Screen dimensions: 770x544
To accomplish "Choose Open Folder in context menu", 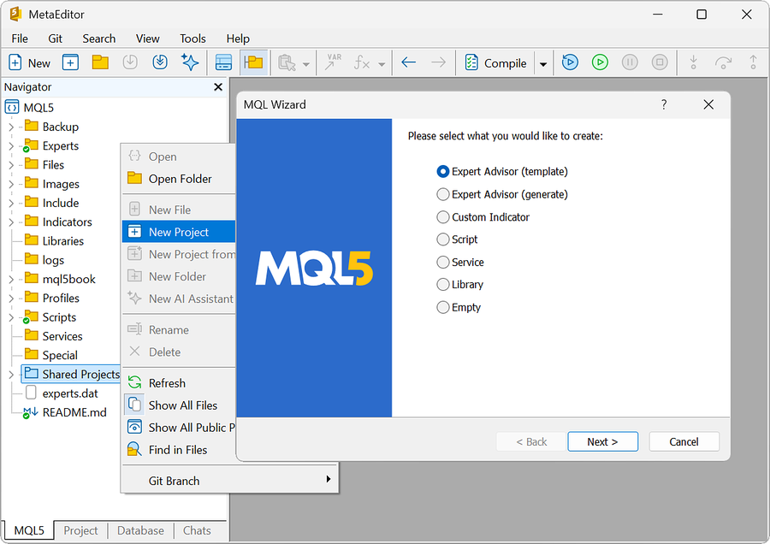I will 179,179.
